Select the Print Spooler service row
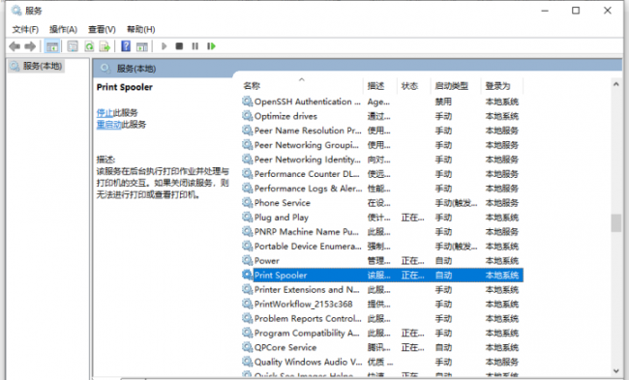 [x=382, y=275]
